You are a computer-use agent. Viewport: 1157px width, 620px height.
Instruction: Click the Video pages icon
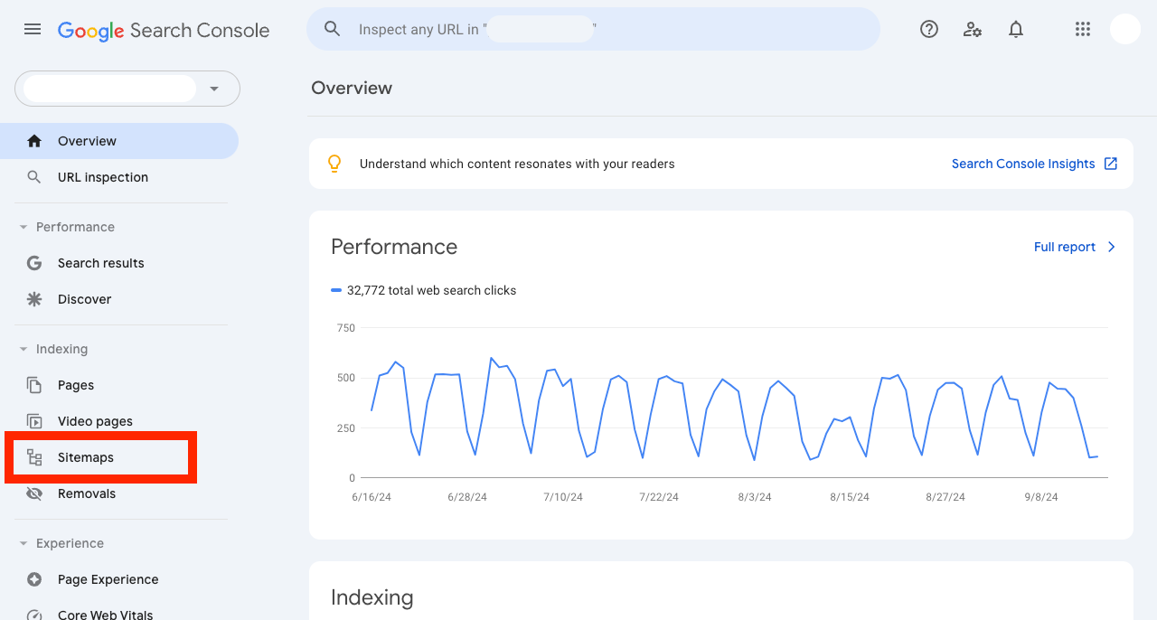point(34,421)
